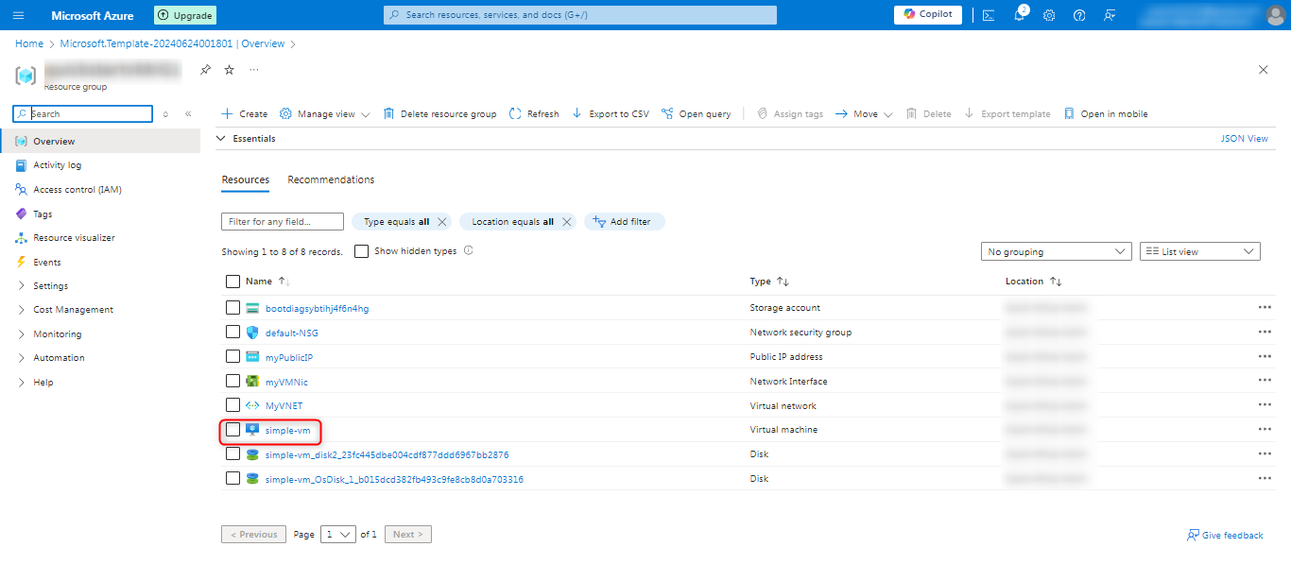Open Activity log in sidebar
The width and height of the screenshot is (1291, 581).
coord(57,165)
